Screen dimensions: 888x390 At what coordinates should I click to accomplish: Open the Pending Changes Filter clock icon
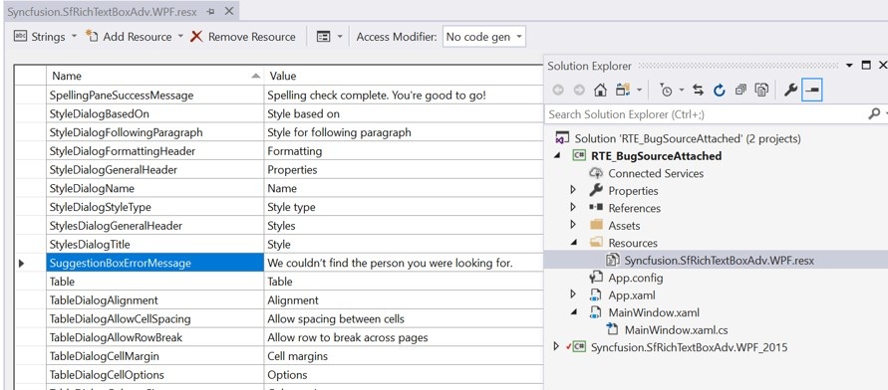[x=666, y=90]
